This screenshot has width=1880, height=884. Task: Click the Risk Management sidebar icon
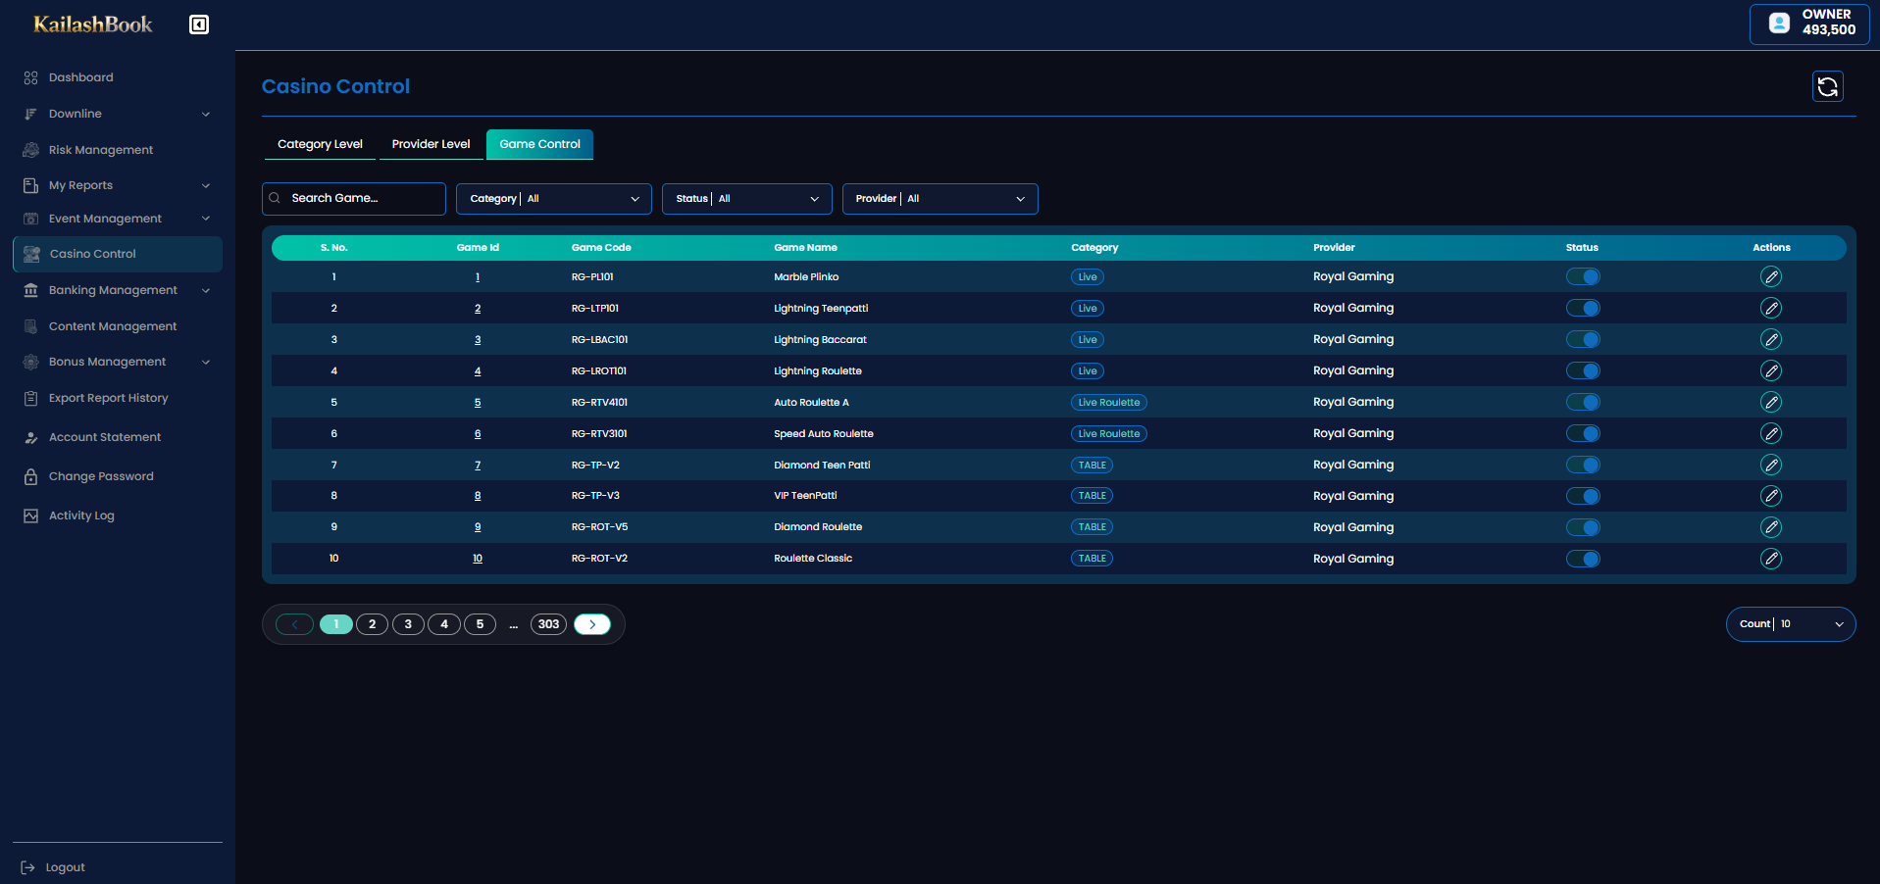pos(30,150)
